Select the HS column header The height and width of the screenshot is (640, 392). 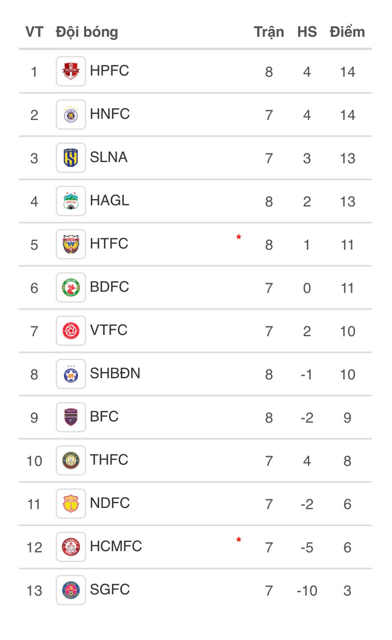coord(307,32)
